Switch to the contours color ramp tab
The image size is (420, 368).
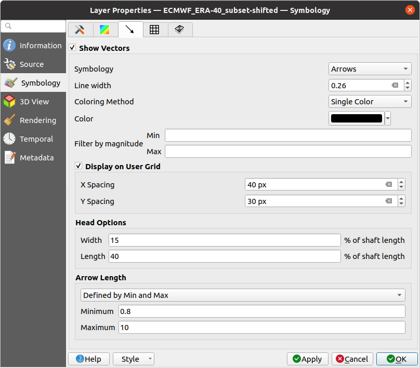(x=105, y=30)
